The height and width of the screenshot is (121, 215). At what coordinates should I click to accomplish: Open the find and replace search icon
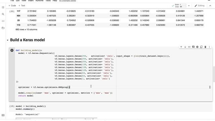pyautogui.click(x=3, y=14)
